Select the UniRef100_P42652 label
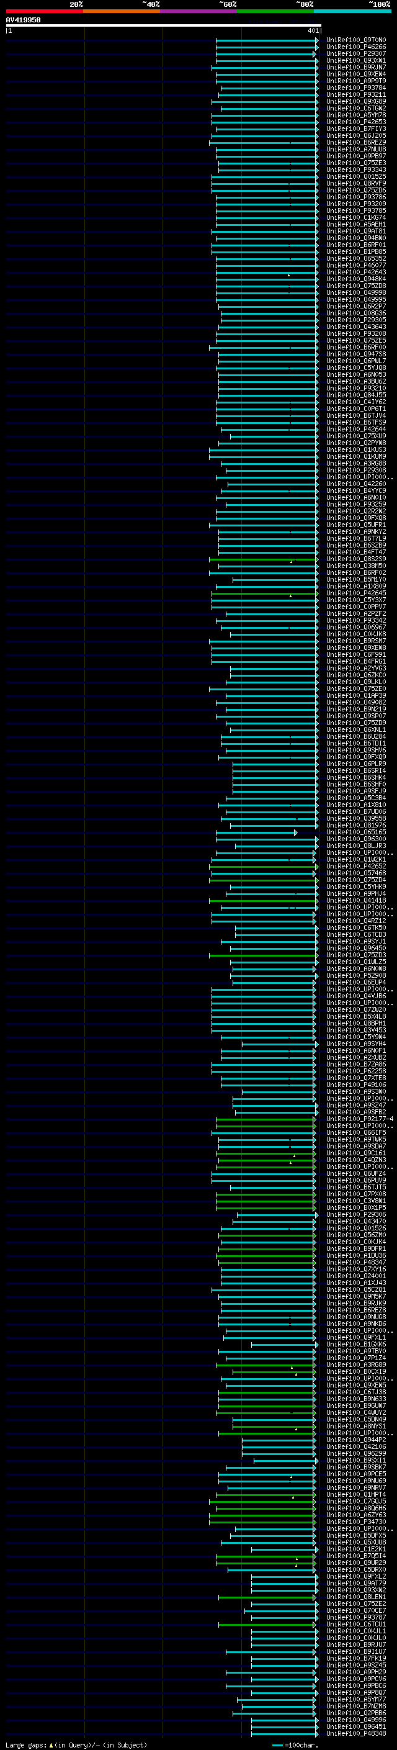This screenshot has height=1750, width=397. point(355,866)
